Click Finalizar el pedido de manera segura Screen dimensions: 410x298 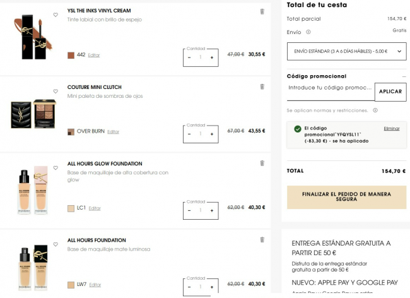[346, 197]
